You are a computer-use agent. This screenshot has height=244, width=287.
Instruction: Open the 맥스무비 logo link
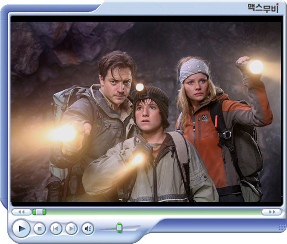[x=263, y=8]
